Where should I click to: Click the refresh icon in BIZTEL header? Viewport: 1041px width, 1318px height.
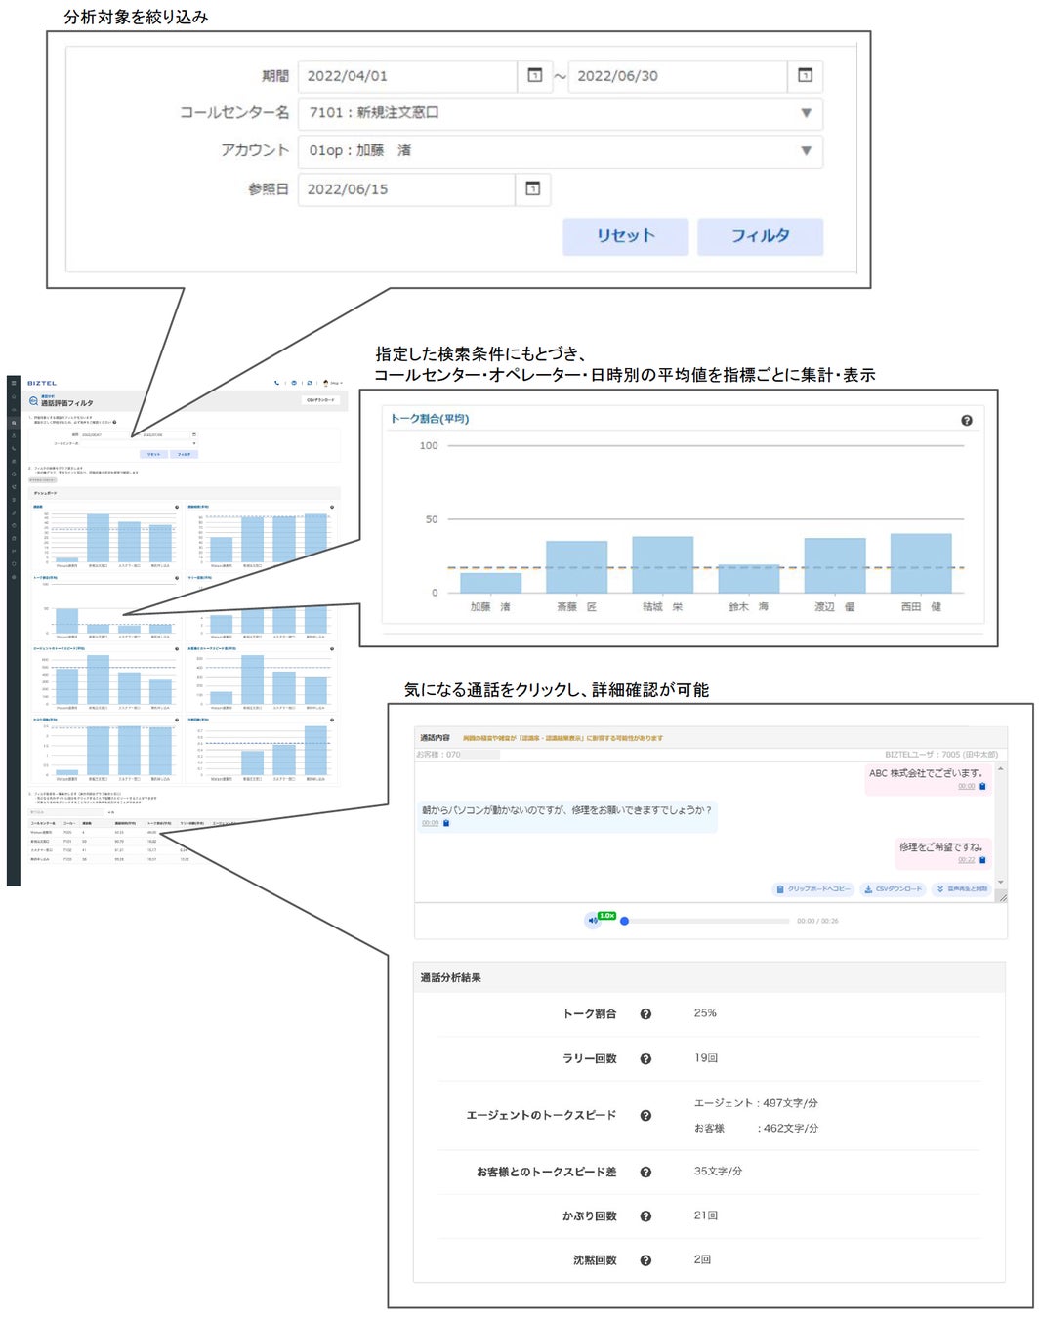(x=310, y=383)
